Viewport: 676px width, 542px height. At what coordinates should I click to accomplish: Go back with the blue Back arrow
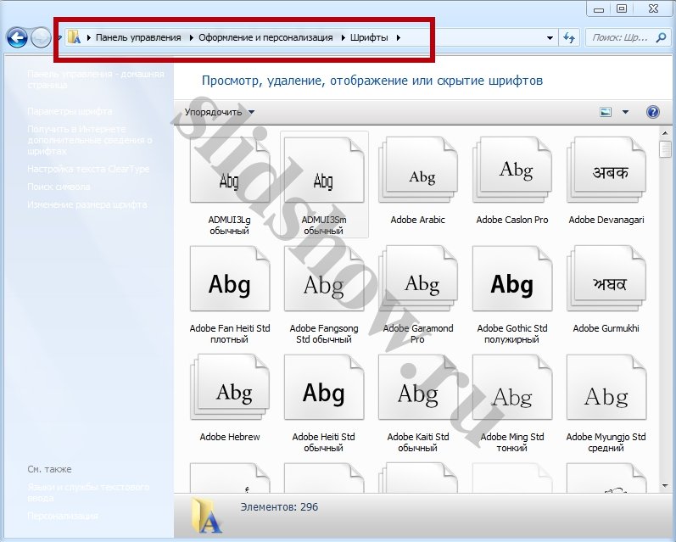17,38
